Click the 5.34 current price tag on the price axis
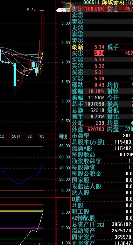 tap(63, 10)
